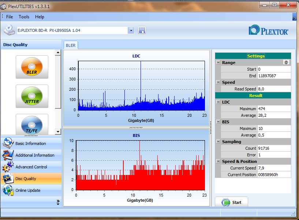Collapse the Range settings group
Screen dimensions: 299x220
pyautogui.click(x=218, y=62)
